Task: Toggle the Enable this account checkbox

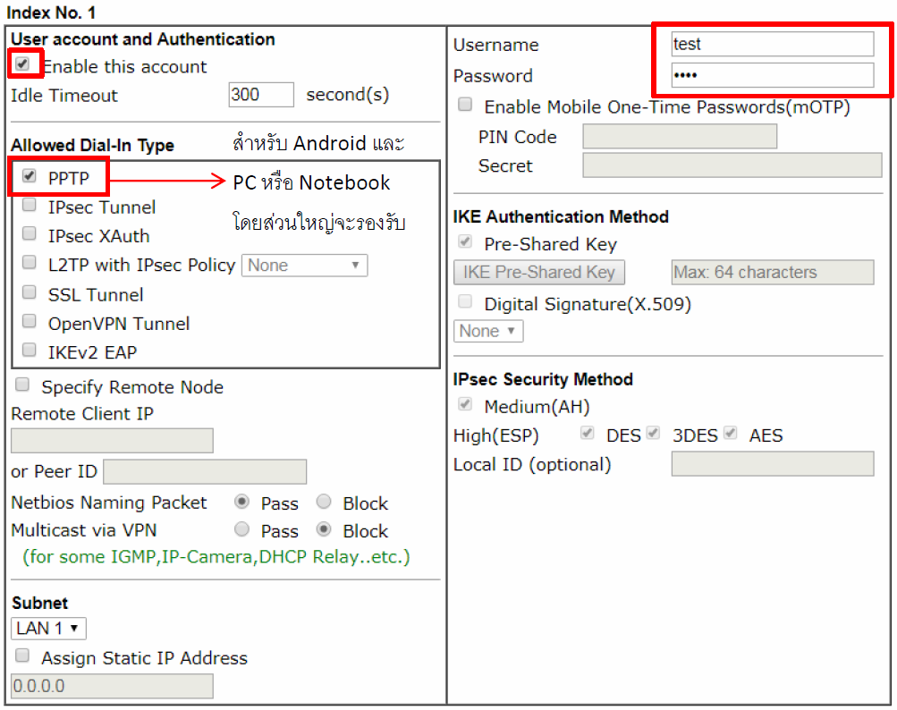Action: point(23,65)
